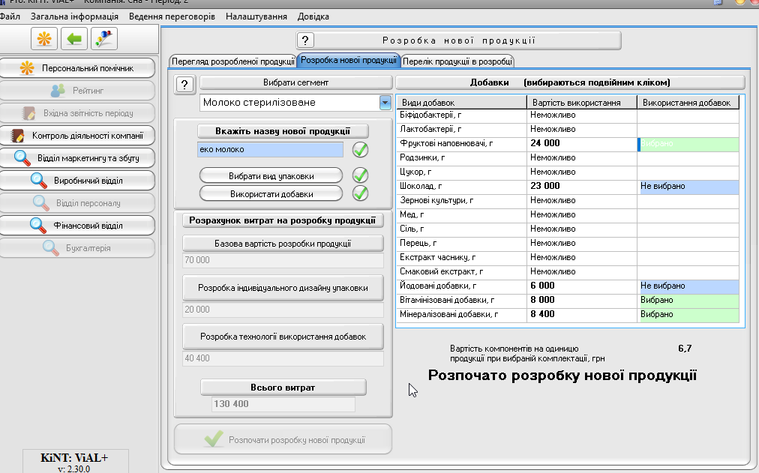The height and width of the screenshot is (473, 759).
Task: Open Довідка menu
Action: coord(313,16)
